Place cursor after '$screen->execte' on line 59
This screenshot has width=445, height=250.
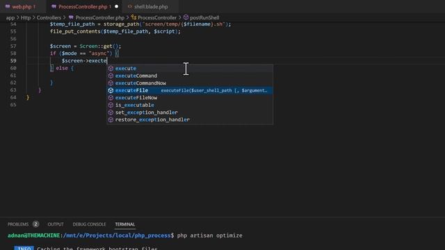click(x=107, y=60)
